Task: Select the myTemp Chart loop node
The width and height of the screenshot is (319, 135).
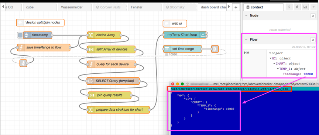Action: click(185, 35)
